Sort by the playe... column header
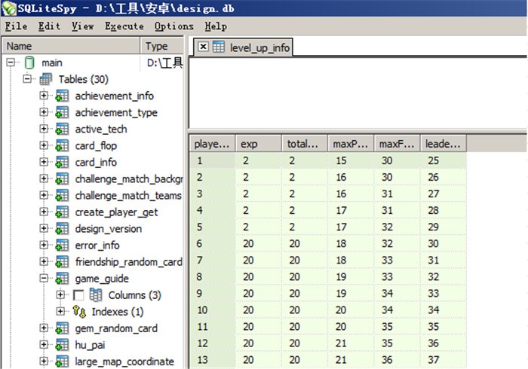Image resolution: width=528 pixels, height=369 pixels. coord(212,144)
